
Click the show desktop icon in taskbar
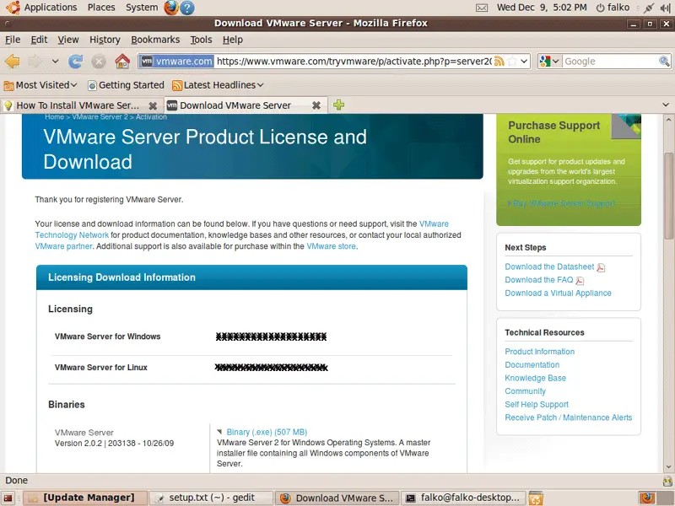(8, 498)
